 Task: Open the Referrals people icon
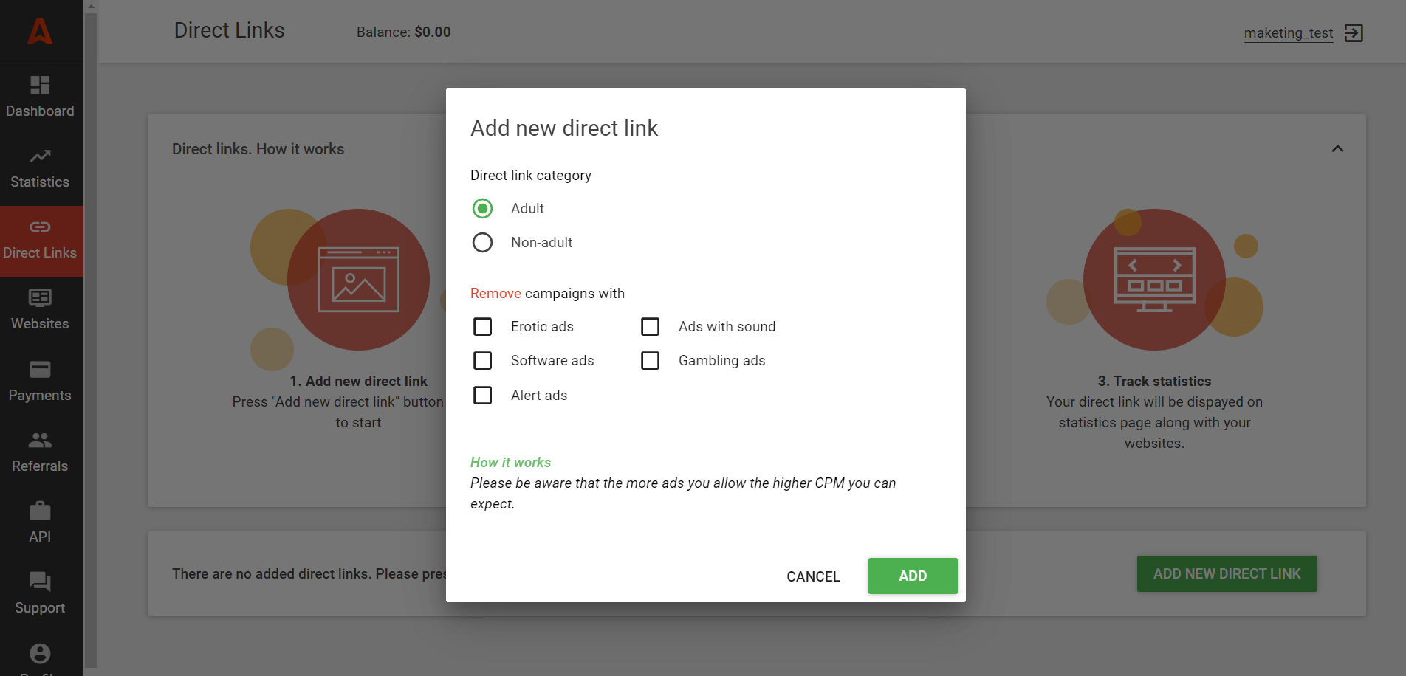(40, 441)
